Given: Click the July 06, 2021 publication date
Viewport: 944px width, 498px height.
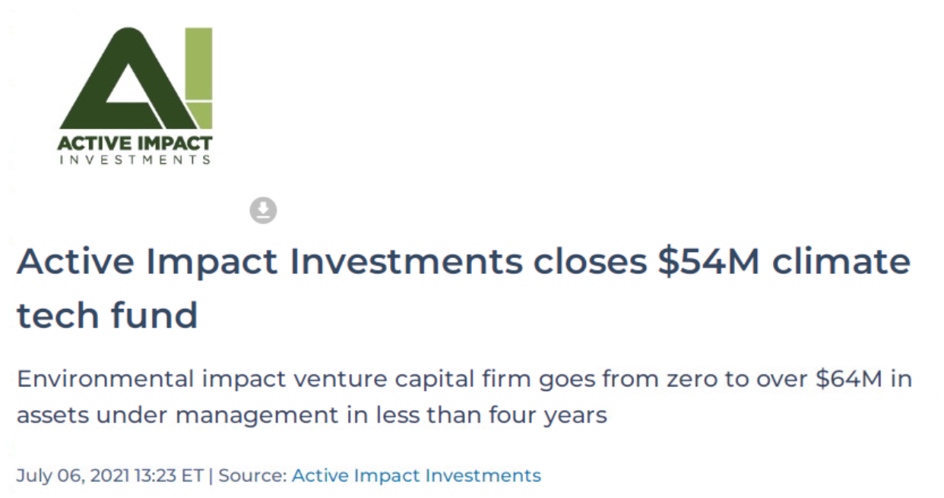Looking at the screenshot, I should tap(65, 476).
